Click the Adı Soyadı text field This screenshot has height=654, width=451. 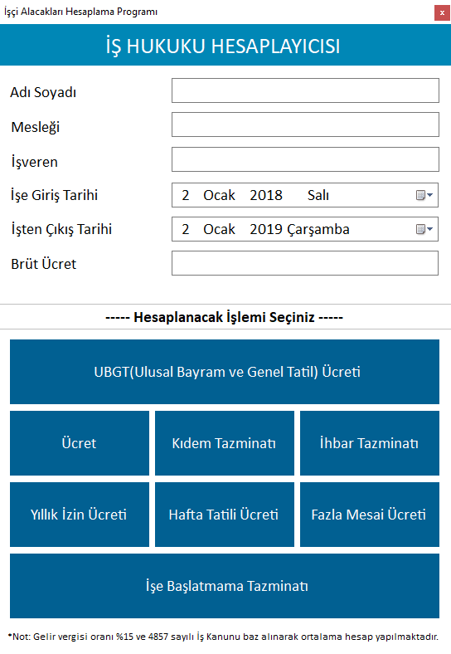305,90
